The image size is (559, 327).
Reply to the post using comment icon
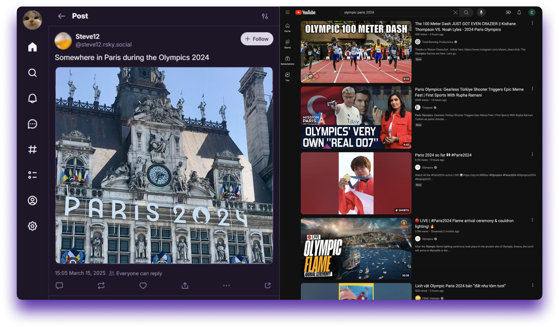pos(59,285)
